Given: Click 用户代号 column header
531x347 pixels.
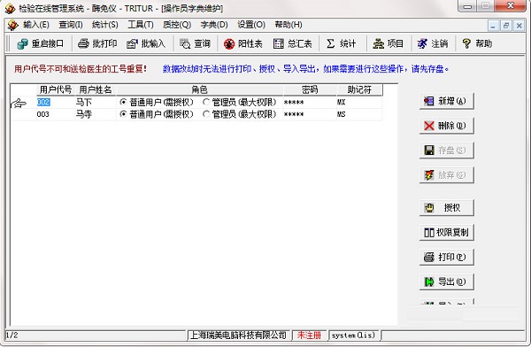Looking at the screenshot, I should [56, 89].
